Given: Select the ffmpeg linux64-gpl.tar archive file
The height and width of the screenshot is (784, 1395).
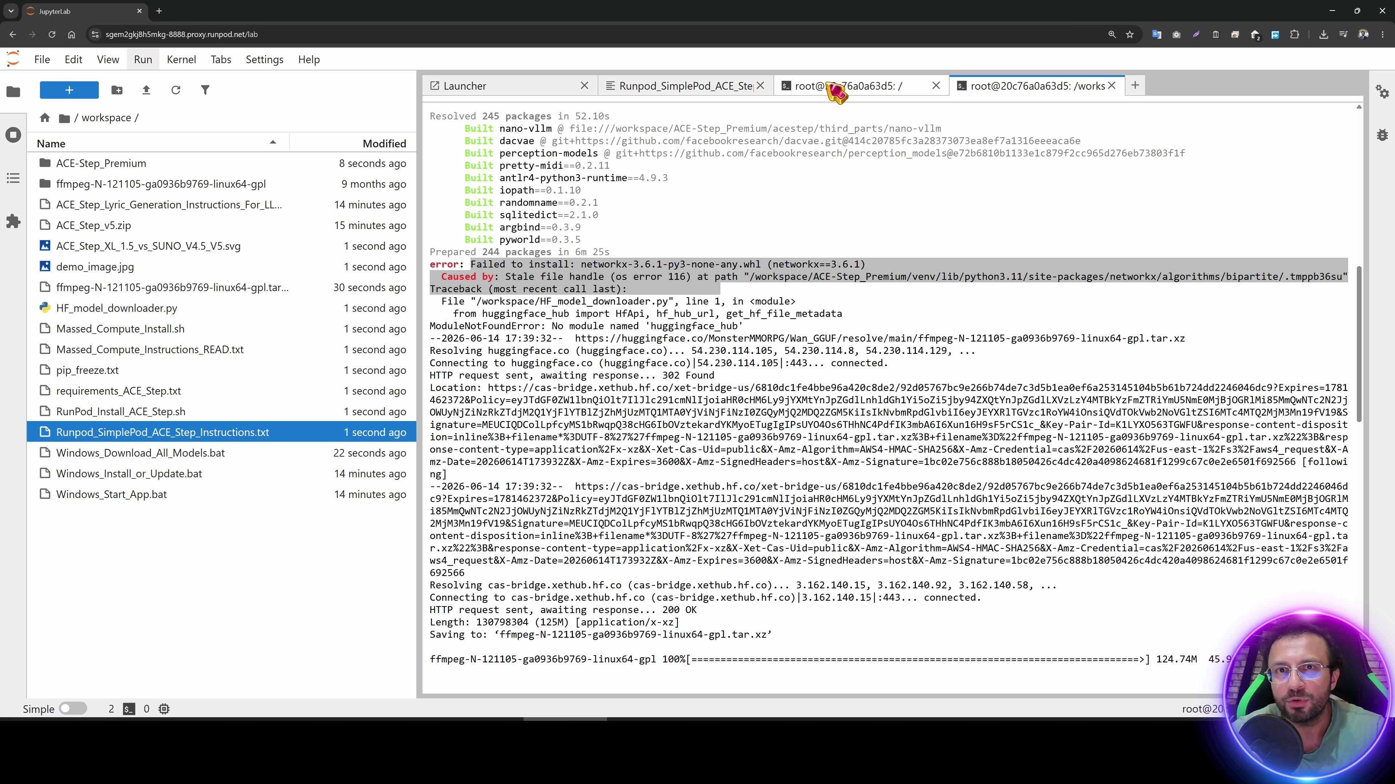Looking at the screenshot, I should pos(222,287).
